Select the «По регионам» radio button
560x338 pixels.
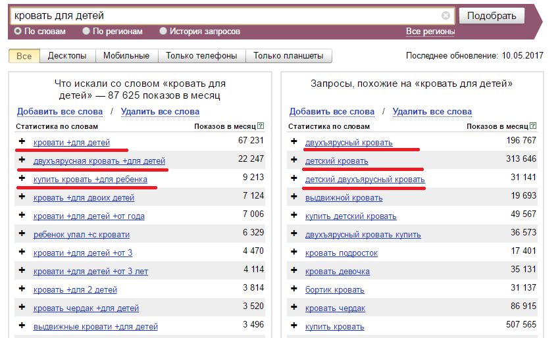click(86, 31)
